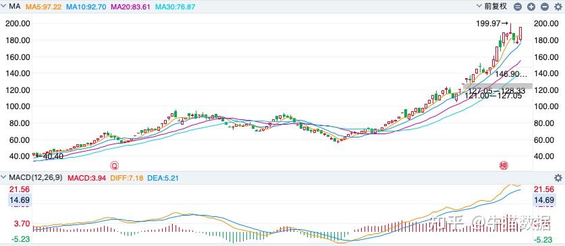Collapse the MACD panel via its chevron
Viewport: 565px width, 246px height.
(4, 177)
